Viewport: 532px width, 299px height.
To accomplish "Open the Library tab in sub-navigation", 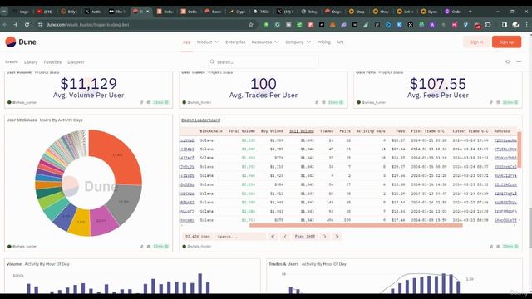I will [31, 62].
